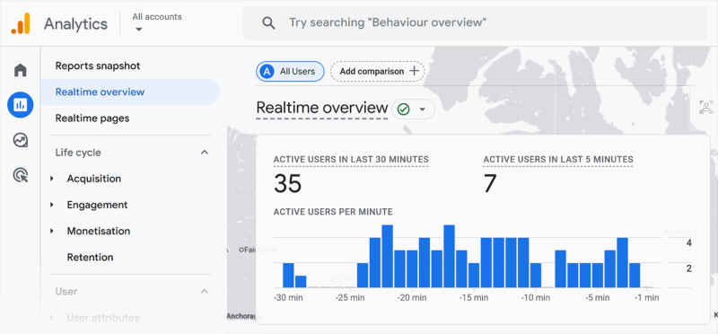Select the Reports bar chart icon
The width and height of the screenshot is (718, 334).
pos(20,105)
